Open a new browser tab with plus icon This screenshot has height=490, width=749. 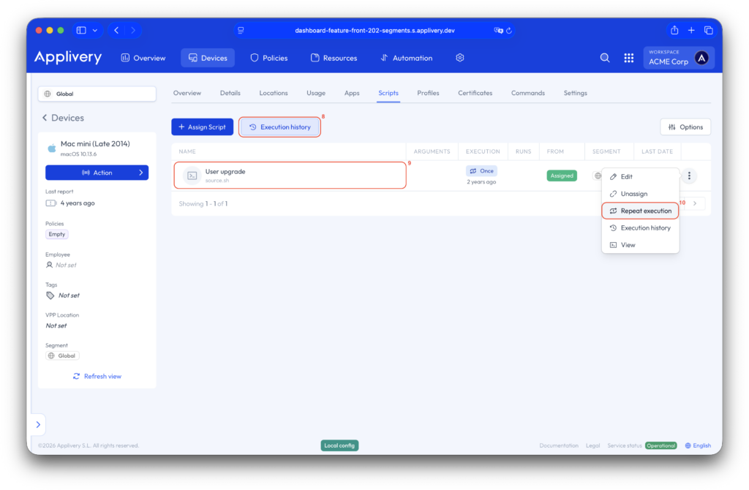[691, 30]
